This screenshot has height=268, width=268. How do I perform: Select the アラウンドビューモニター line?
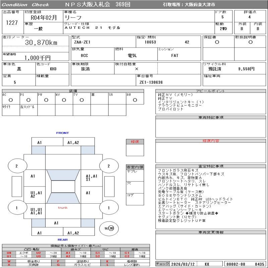pos(180,106)
